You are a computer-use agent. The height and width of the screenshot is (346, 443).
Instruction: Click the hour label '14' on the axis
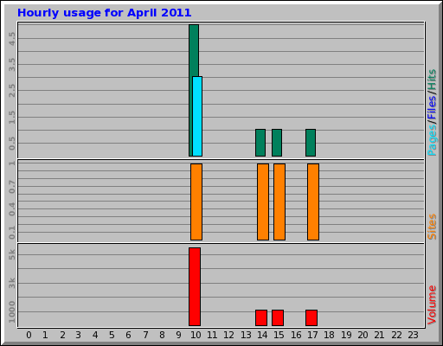coord(262,335)
